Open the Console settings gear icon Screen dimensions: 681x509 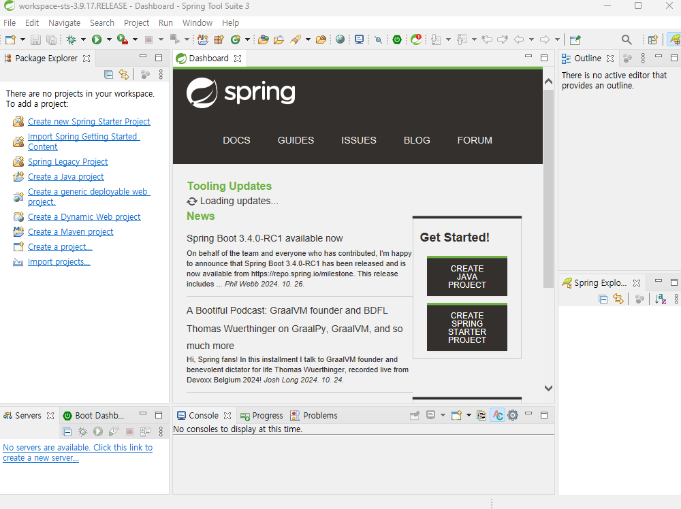(x=513, y=415)
